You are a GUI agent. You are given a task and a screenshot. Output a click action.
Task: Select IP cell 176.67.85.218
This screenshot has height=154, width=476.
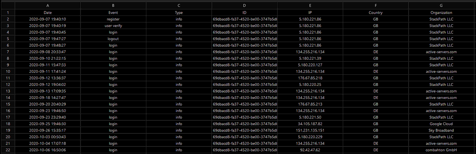point(310,78)
